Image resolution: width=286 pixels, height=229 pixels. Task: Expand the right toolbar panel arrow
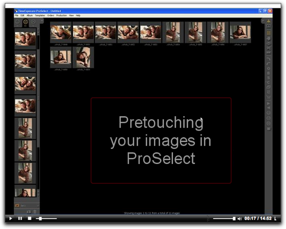click(263, 21)
